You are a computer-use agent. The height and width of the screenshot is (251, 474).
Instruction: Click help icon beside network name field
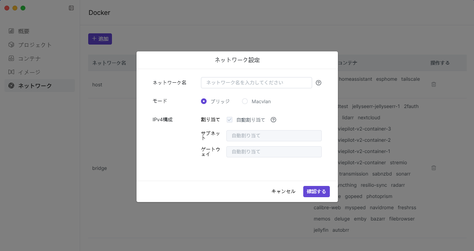(x=319, y=83)
